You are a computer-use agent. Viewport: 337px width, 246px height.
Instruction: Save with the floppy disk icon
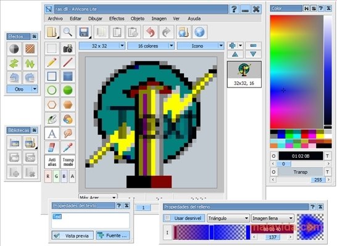coord(84,32)
